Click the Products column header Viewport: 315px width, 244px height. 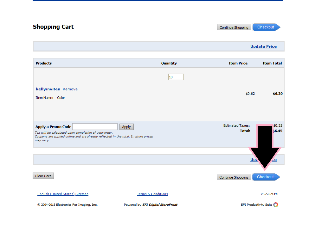point(44,63)
